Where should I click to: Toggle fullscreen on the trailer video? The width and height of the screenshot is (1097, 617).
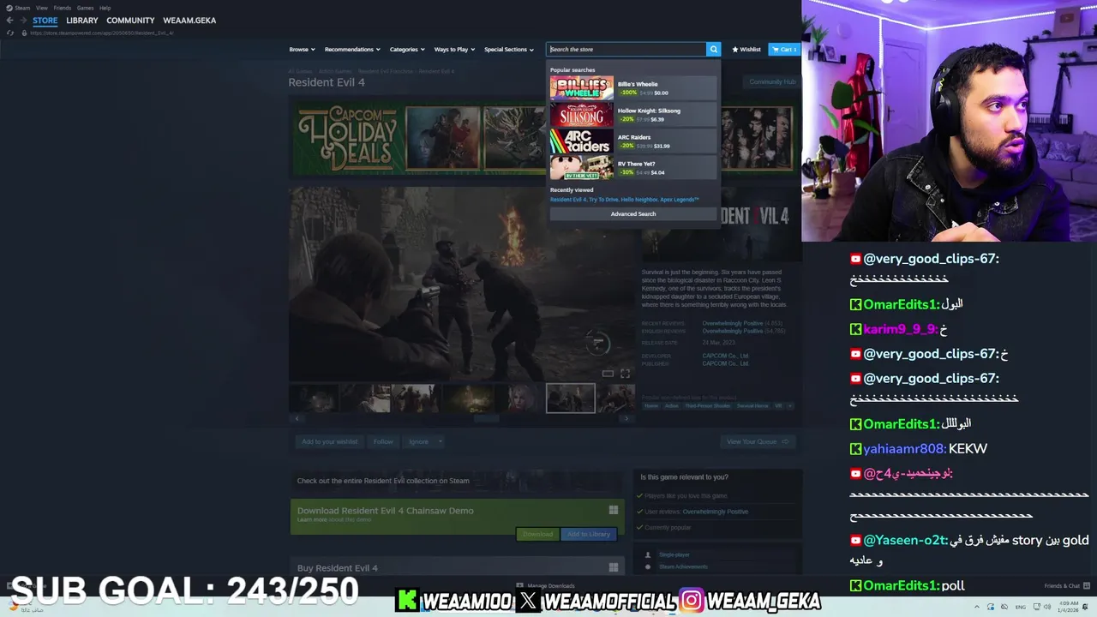[625, 374]
